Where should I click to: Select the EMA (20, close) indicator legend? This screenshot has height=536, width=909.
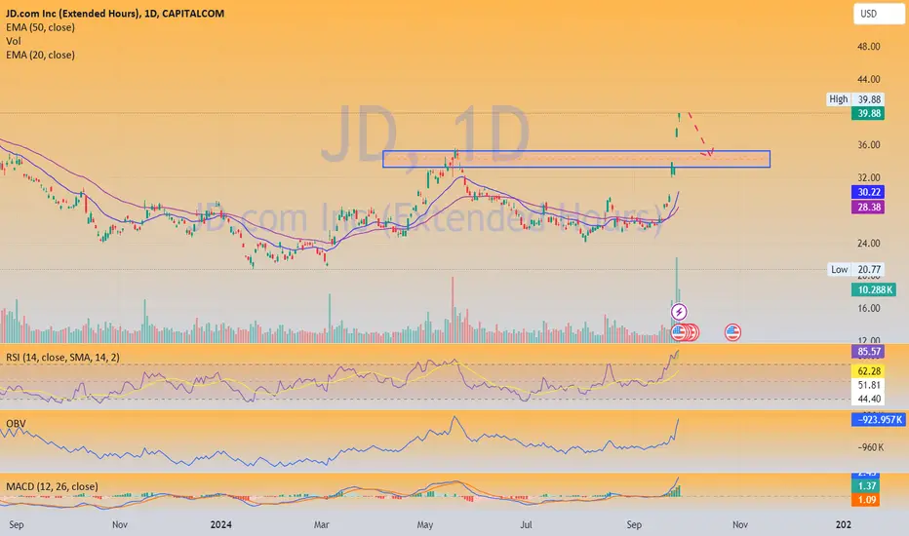[x=40, y=55]
